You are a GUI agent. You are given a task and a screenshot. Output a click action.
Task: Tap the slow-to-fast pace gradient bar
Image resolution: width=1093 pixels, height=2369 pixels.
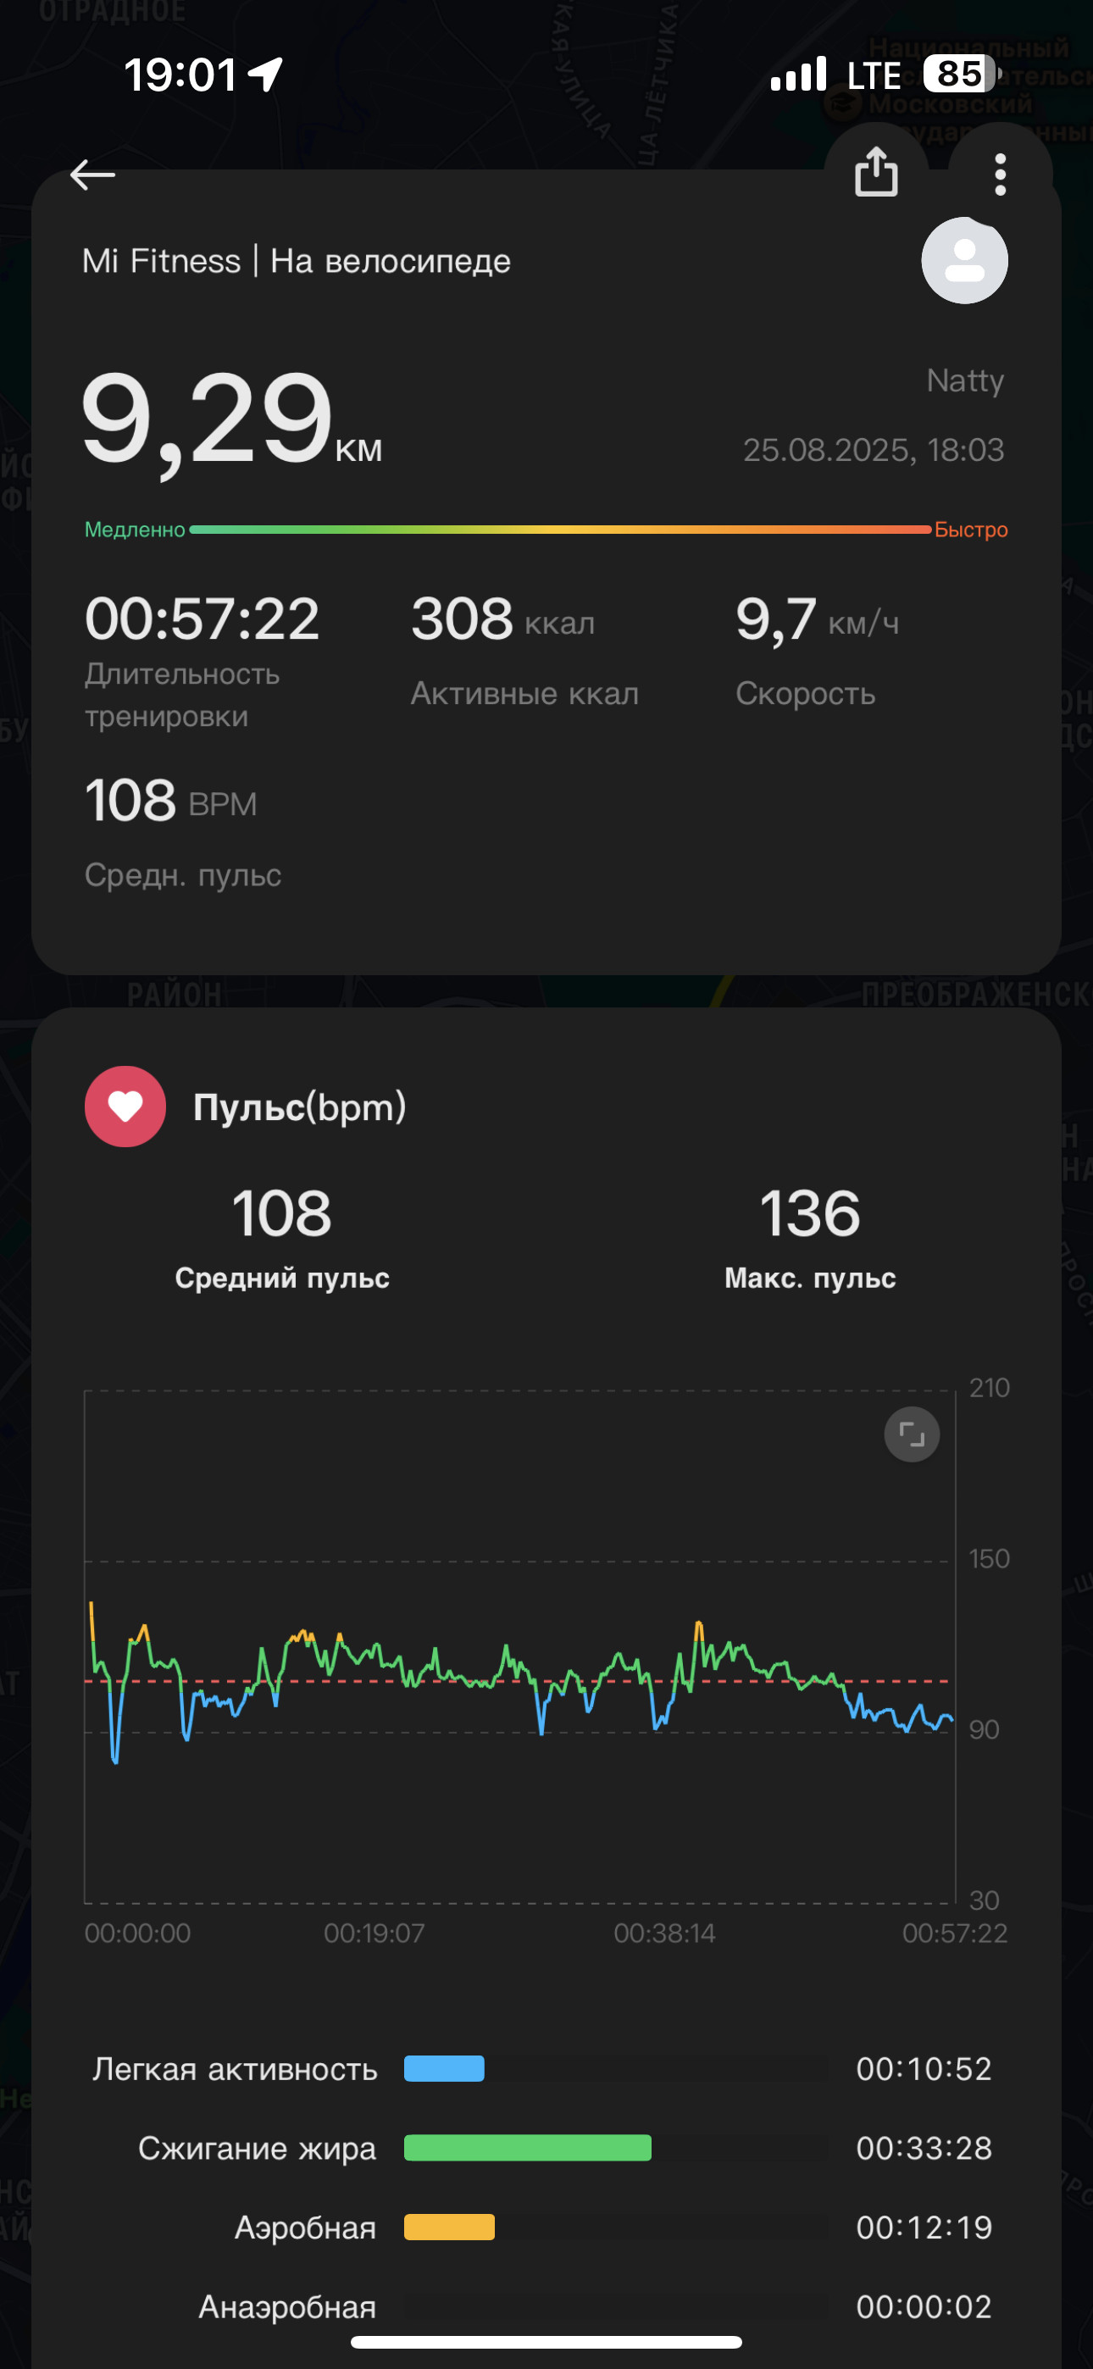(559, 530)
